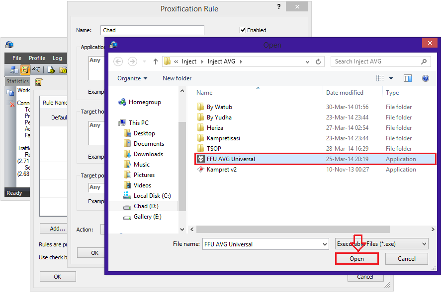Click the By Watub folder icon

(200, 107)
